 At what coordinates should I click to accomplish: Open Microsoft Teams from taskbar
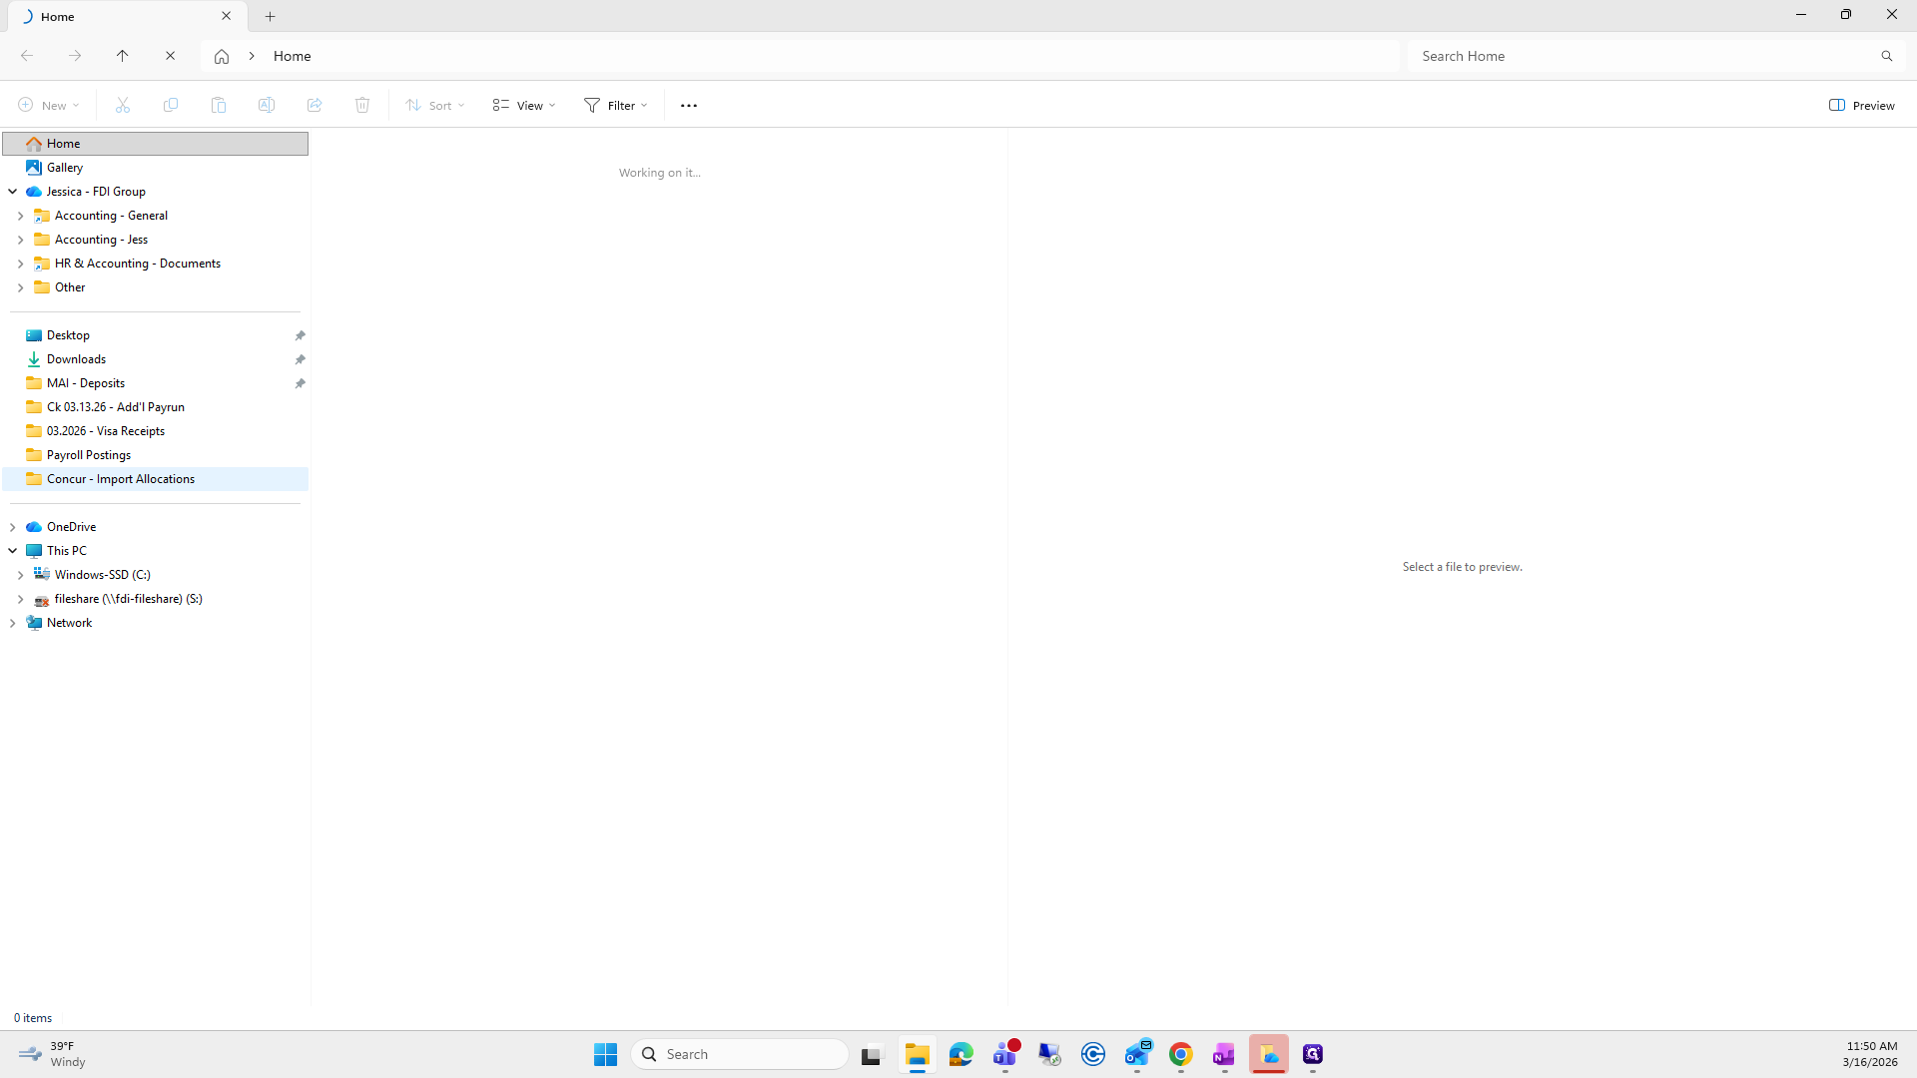(x=1005, y=1054)
